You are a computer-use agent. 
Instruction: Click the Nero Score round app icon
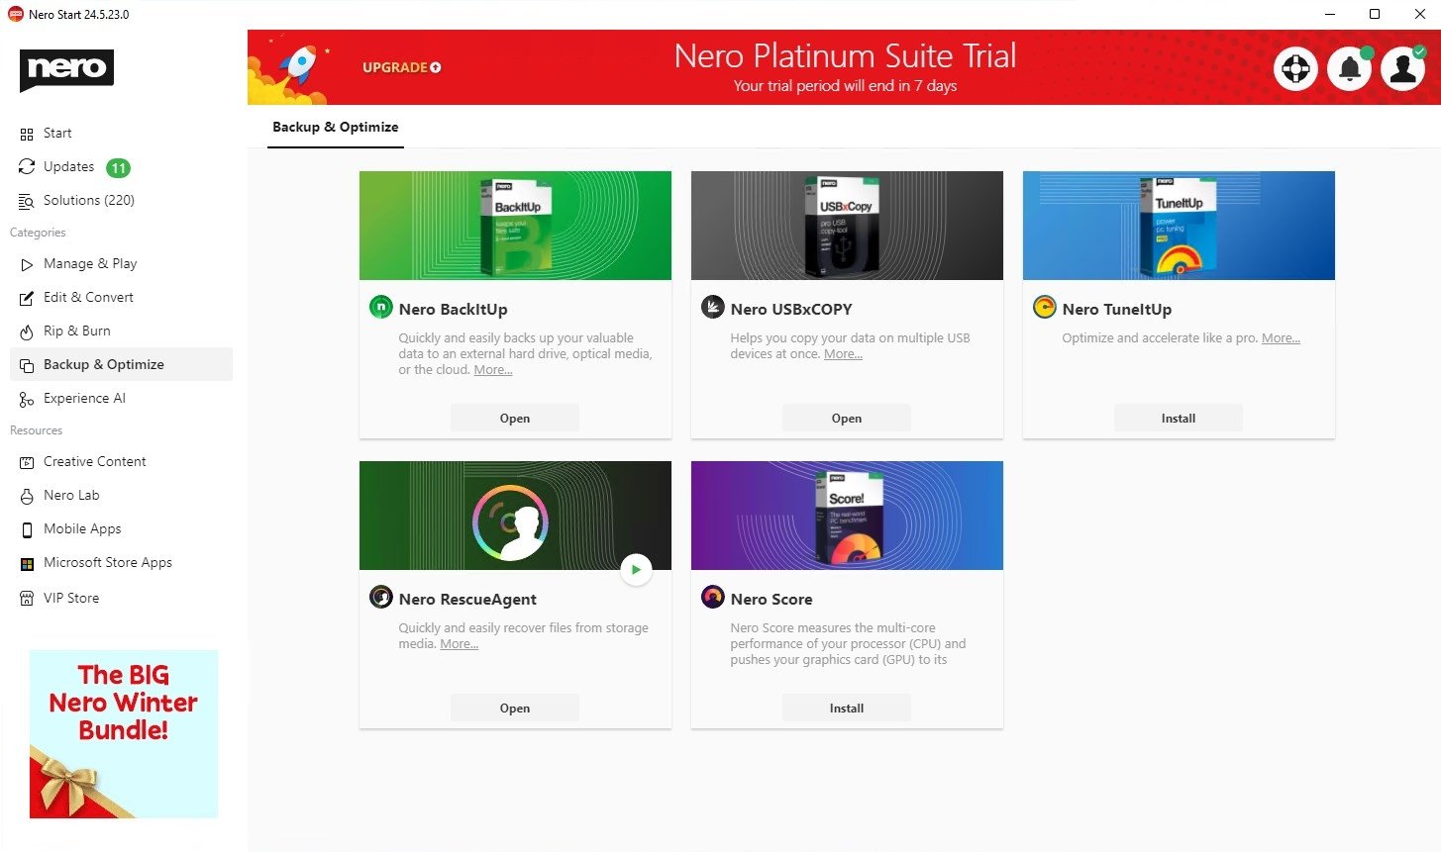(712, 597)
